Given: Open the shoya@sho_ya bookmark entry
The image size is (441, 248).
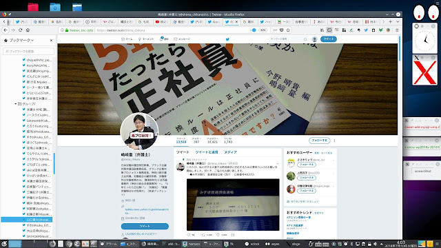Looking at the screenshot, I should [x=37, y=60].
